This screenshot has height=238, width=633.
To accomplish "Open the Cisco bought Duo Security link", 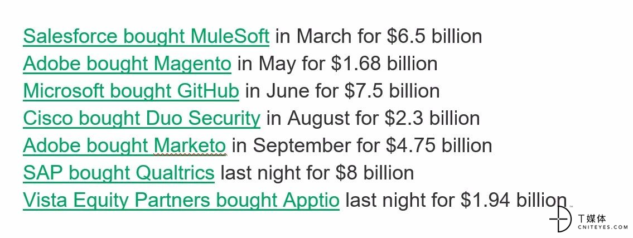I will (142, 119).
